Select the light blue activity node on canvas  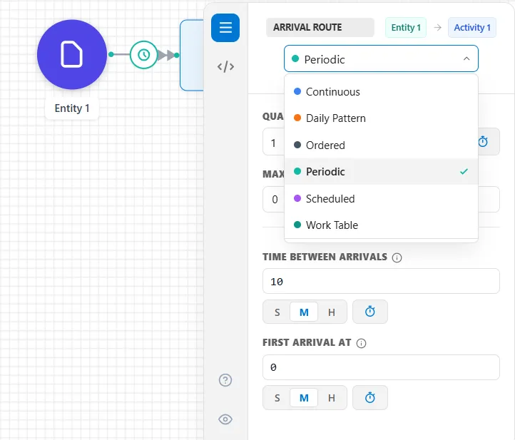coord(192,55)
